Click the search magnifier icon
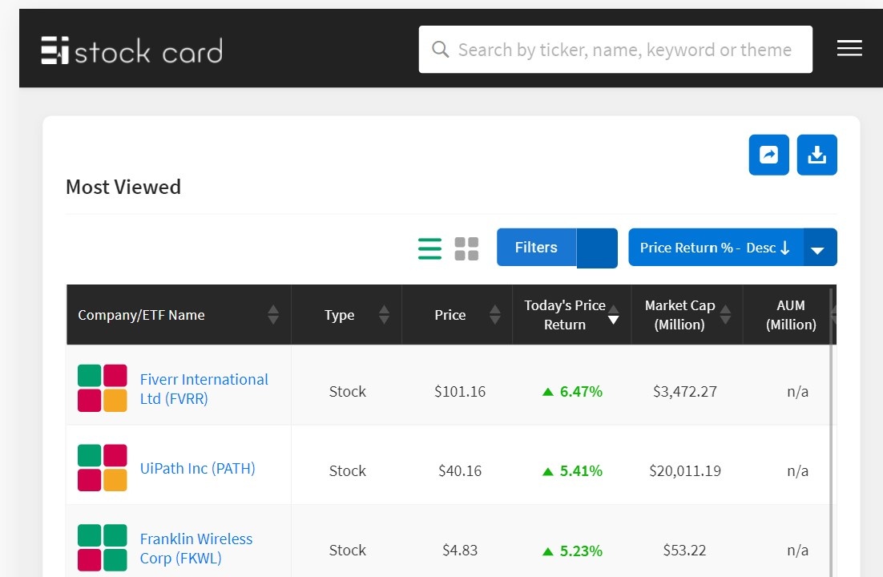The image size is (883, 577). coord(440,50)
